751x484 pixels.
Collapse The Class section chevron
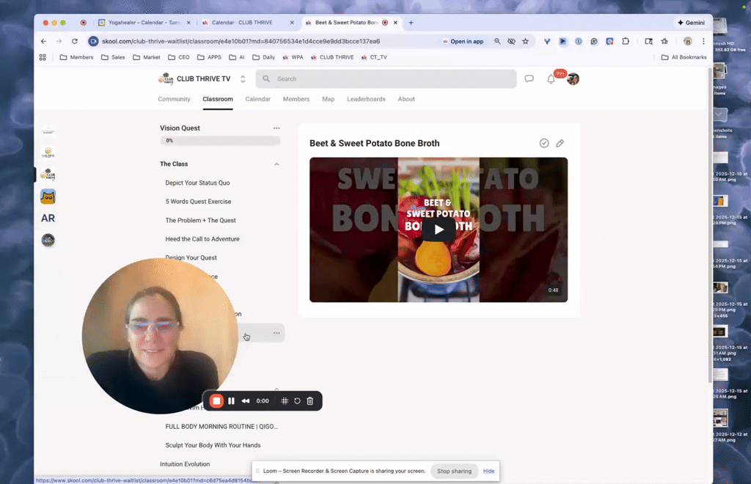coord(276,164)
